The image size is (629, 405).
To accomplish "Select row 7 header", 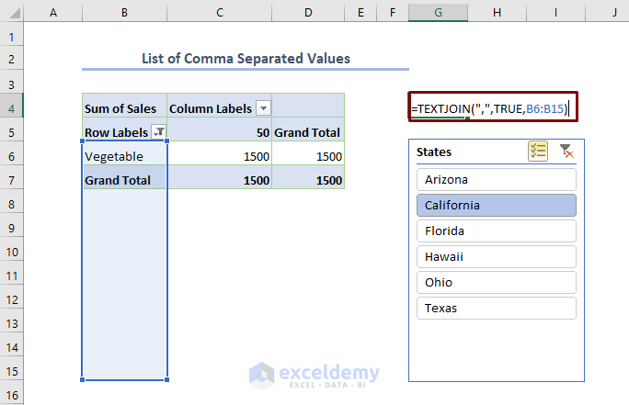I will click(x=11, y=180).
